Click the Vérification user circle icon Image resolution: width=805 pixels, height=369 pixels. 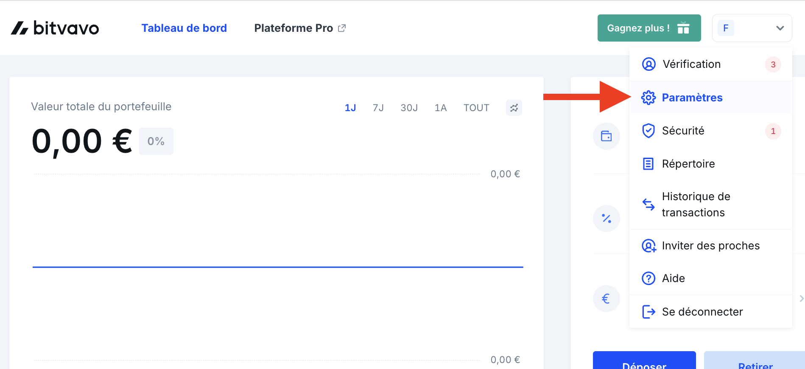648,64
